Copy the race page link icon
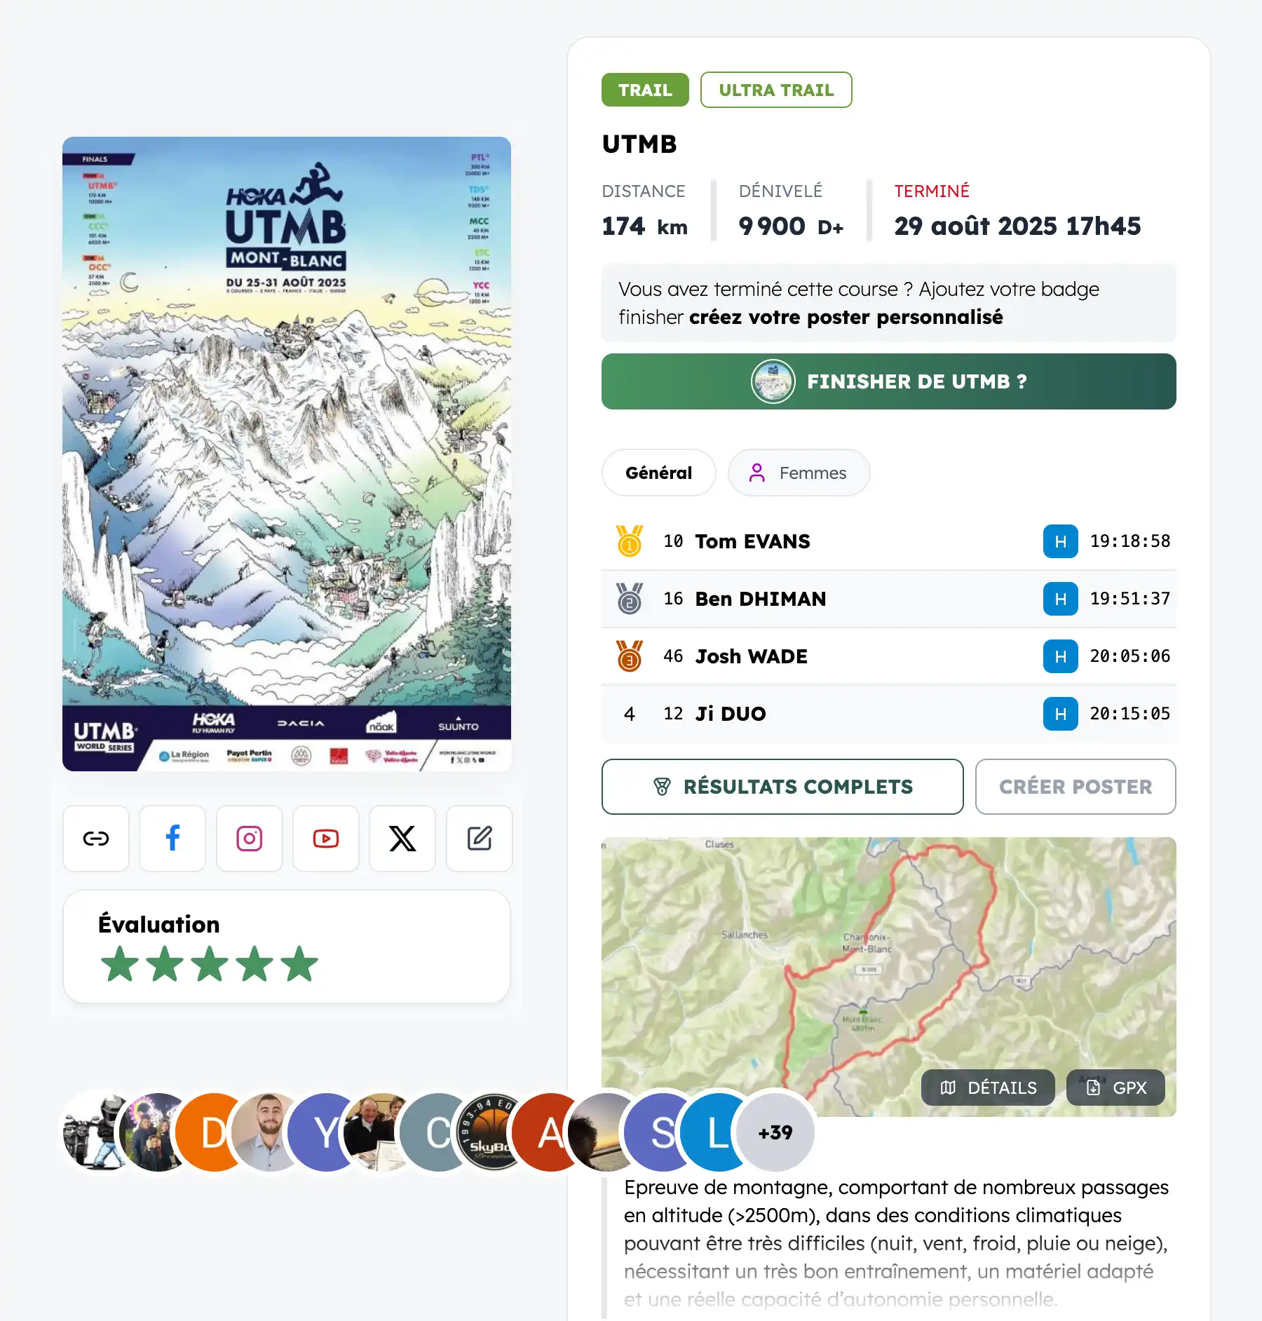Screen dimensions: 1262x1321 tap(96, 839)
